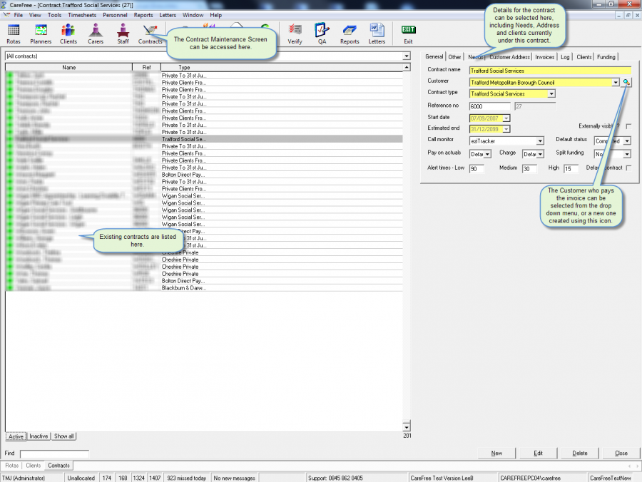The height and width of the screenshot is (482, 642).
Task: Click the customer search magnifier icon
Action: click(x=626, y=83)
